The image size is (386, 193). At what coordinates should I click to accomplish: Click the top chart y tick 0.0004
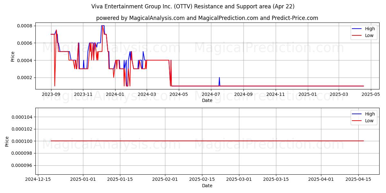pos(24,60)
